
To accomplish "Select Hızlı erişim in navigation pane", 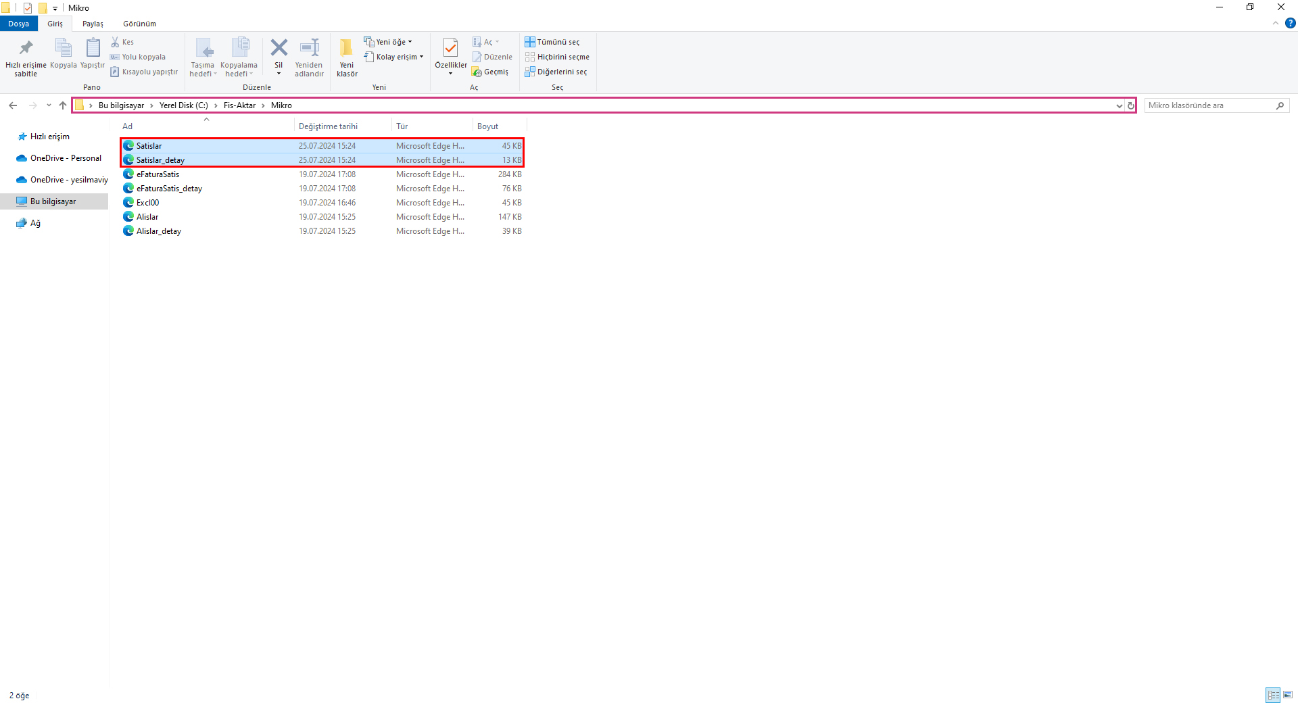I will [49, 137].
